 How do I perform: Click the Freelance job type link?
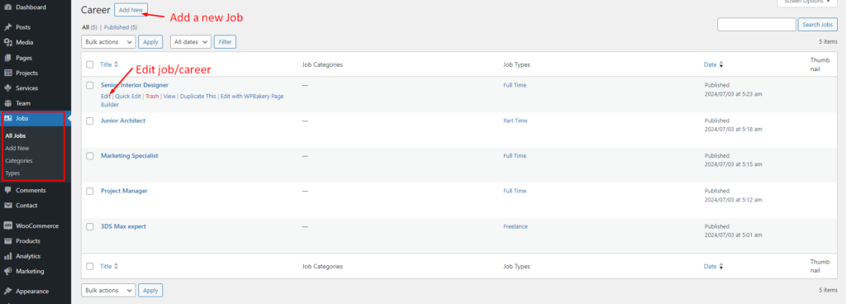pos(516,226)
